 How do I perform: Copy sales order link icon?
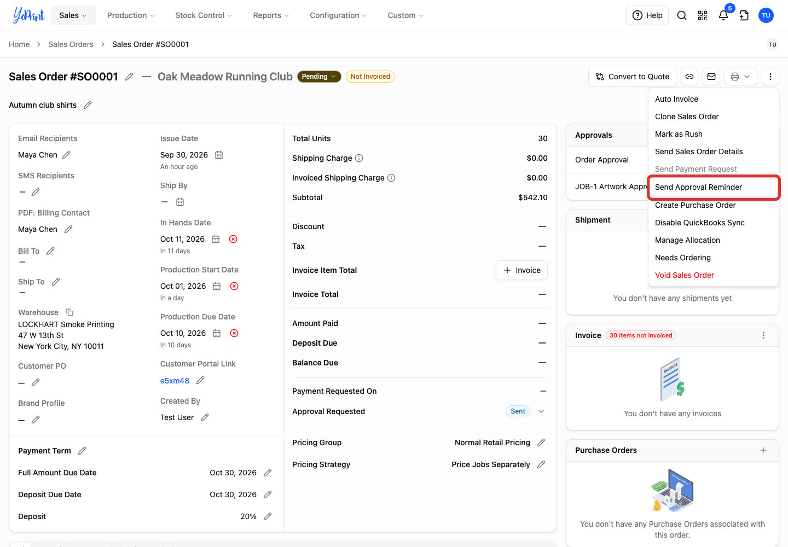[x=690, y=77]
